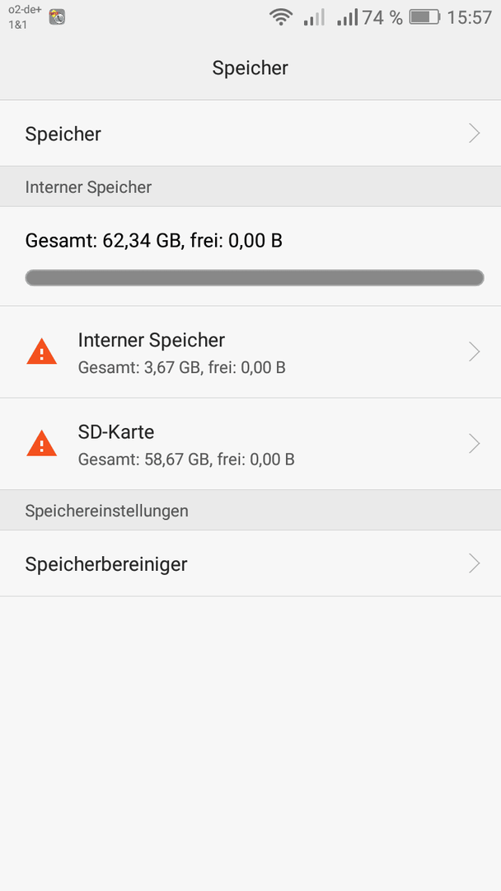
Task: Open Speicherbereiniger via its chevron arrow
Action: pos(475,563)
